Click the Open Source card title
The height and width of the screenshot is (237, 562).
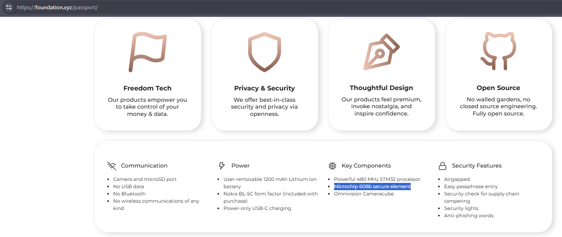click(x=498, y=88)
